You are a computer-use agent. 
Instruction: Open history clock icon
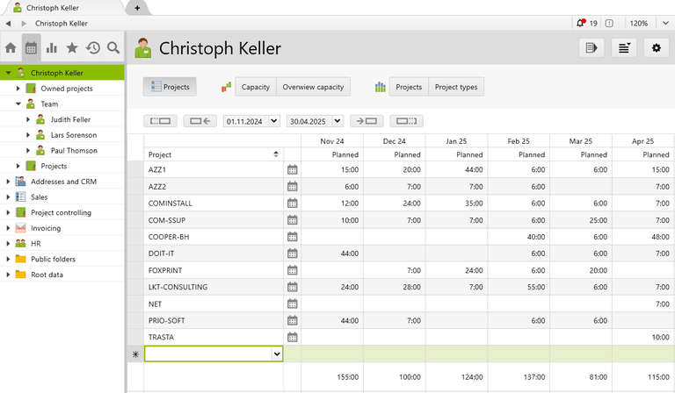(x=93, y=47)
